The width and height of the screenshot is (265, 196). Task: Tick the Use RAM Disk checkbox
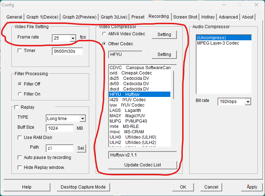point(20,138)
